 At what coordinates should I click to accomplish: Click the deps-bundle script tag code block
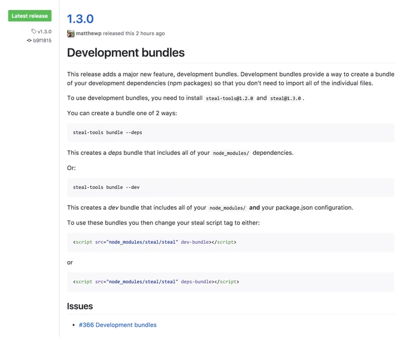point(230,282)
